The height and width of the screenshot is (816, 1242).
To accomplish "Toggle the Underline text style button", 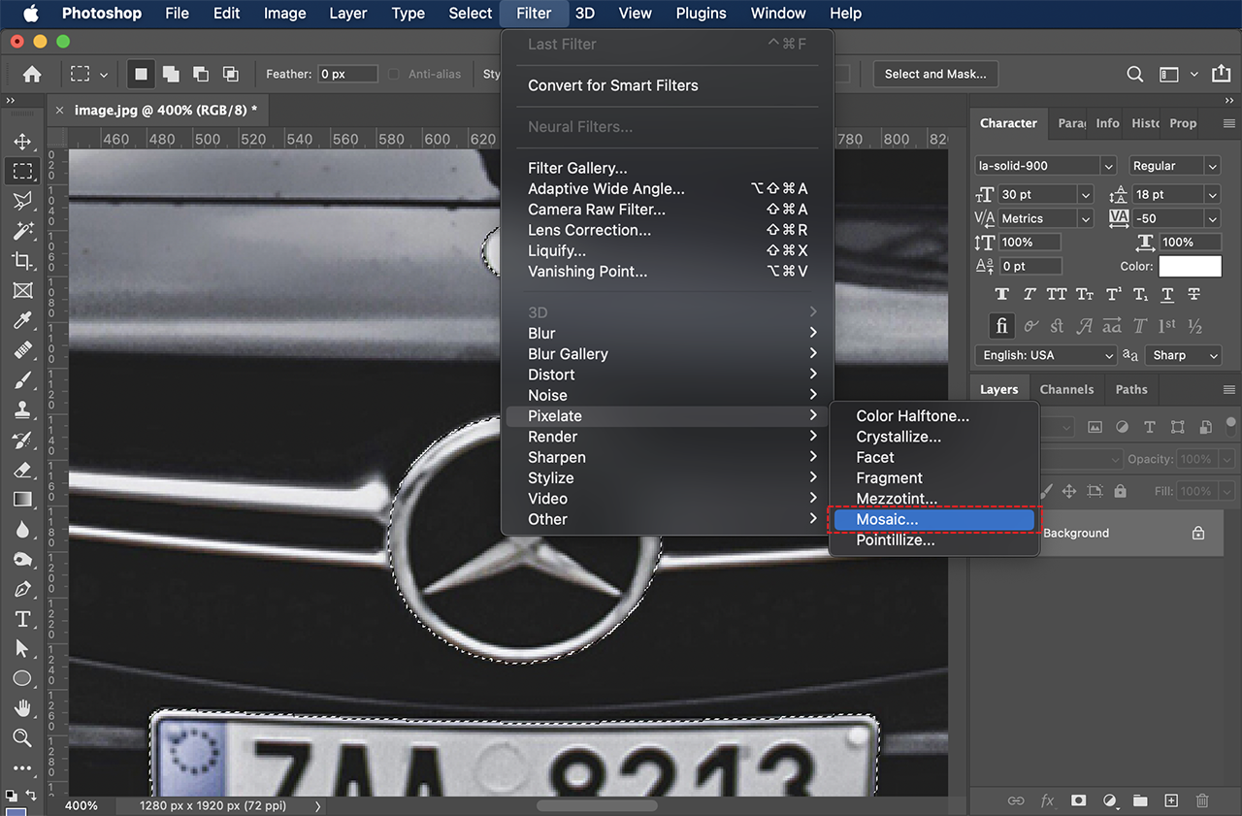I will coord(1167,294).
